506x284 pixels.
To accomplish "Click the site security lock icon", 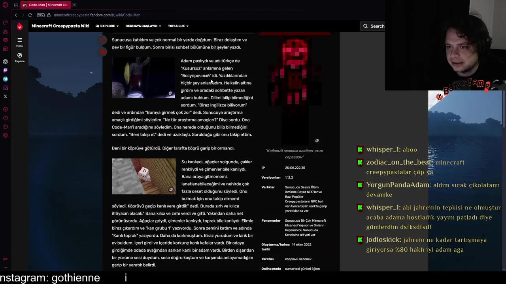I will coord(49,15).
